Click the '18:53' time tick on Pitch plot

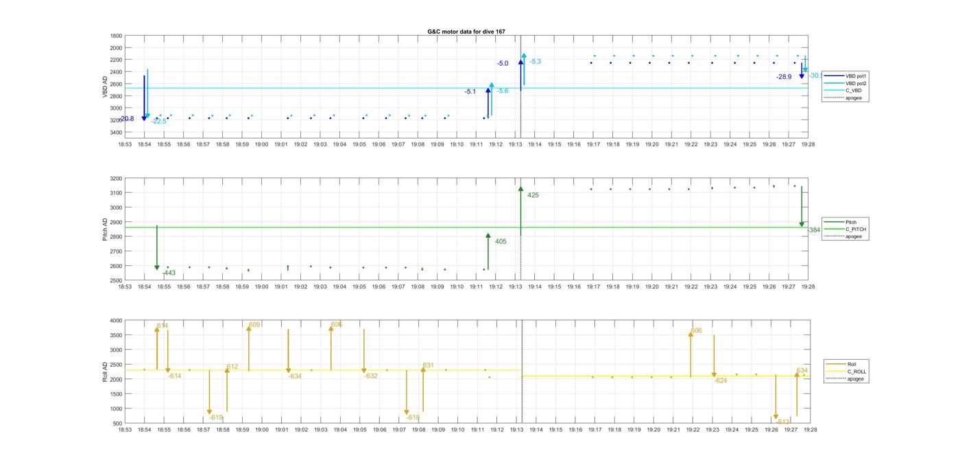[125, 287]
